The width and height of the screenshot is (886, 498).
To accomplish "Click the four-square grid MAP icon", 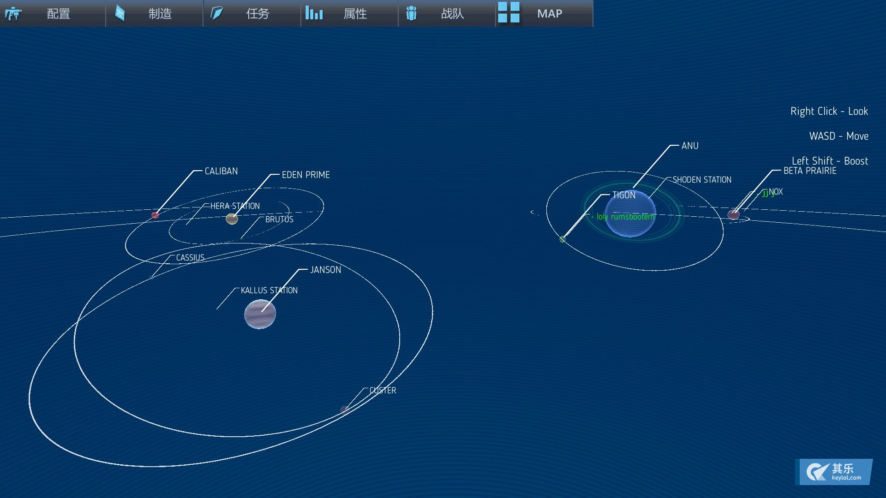I will (509, 13).
